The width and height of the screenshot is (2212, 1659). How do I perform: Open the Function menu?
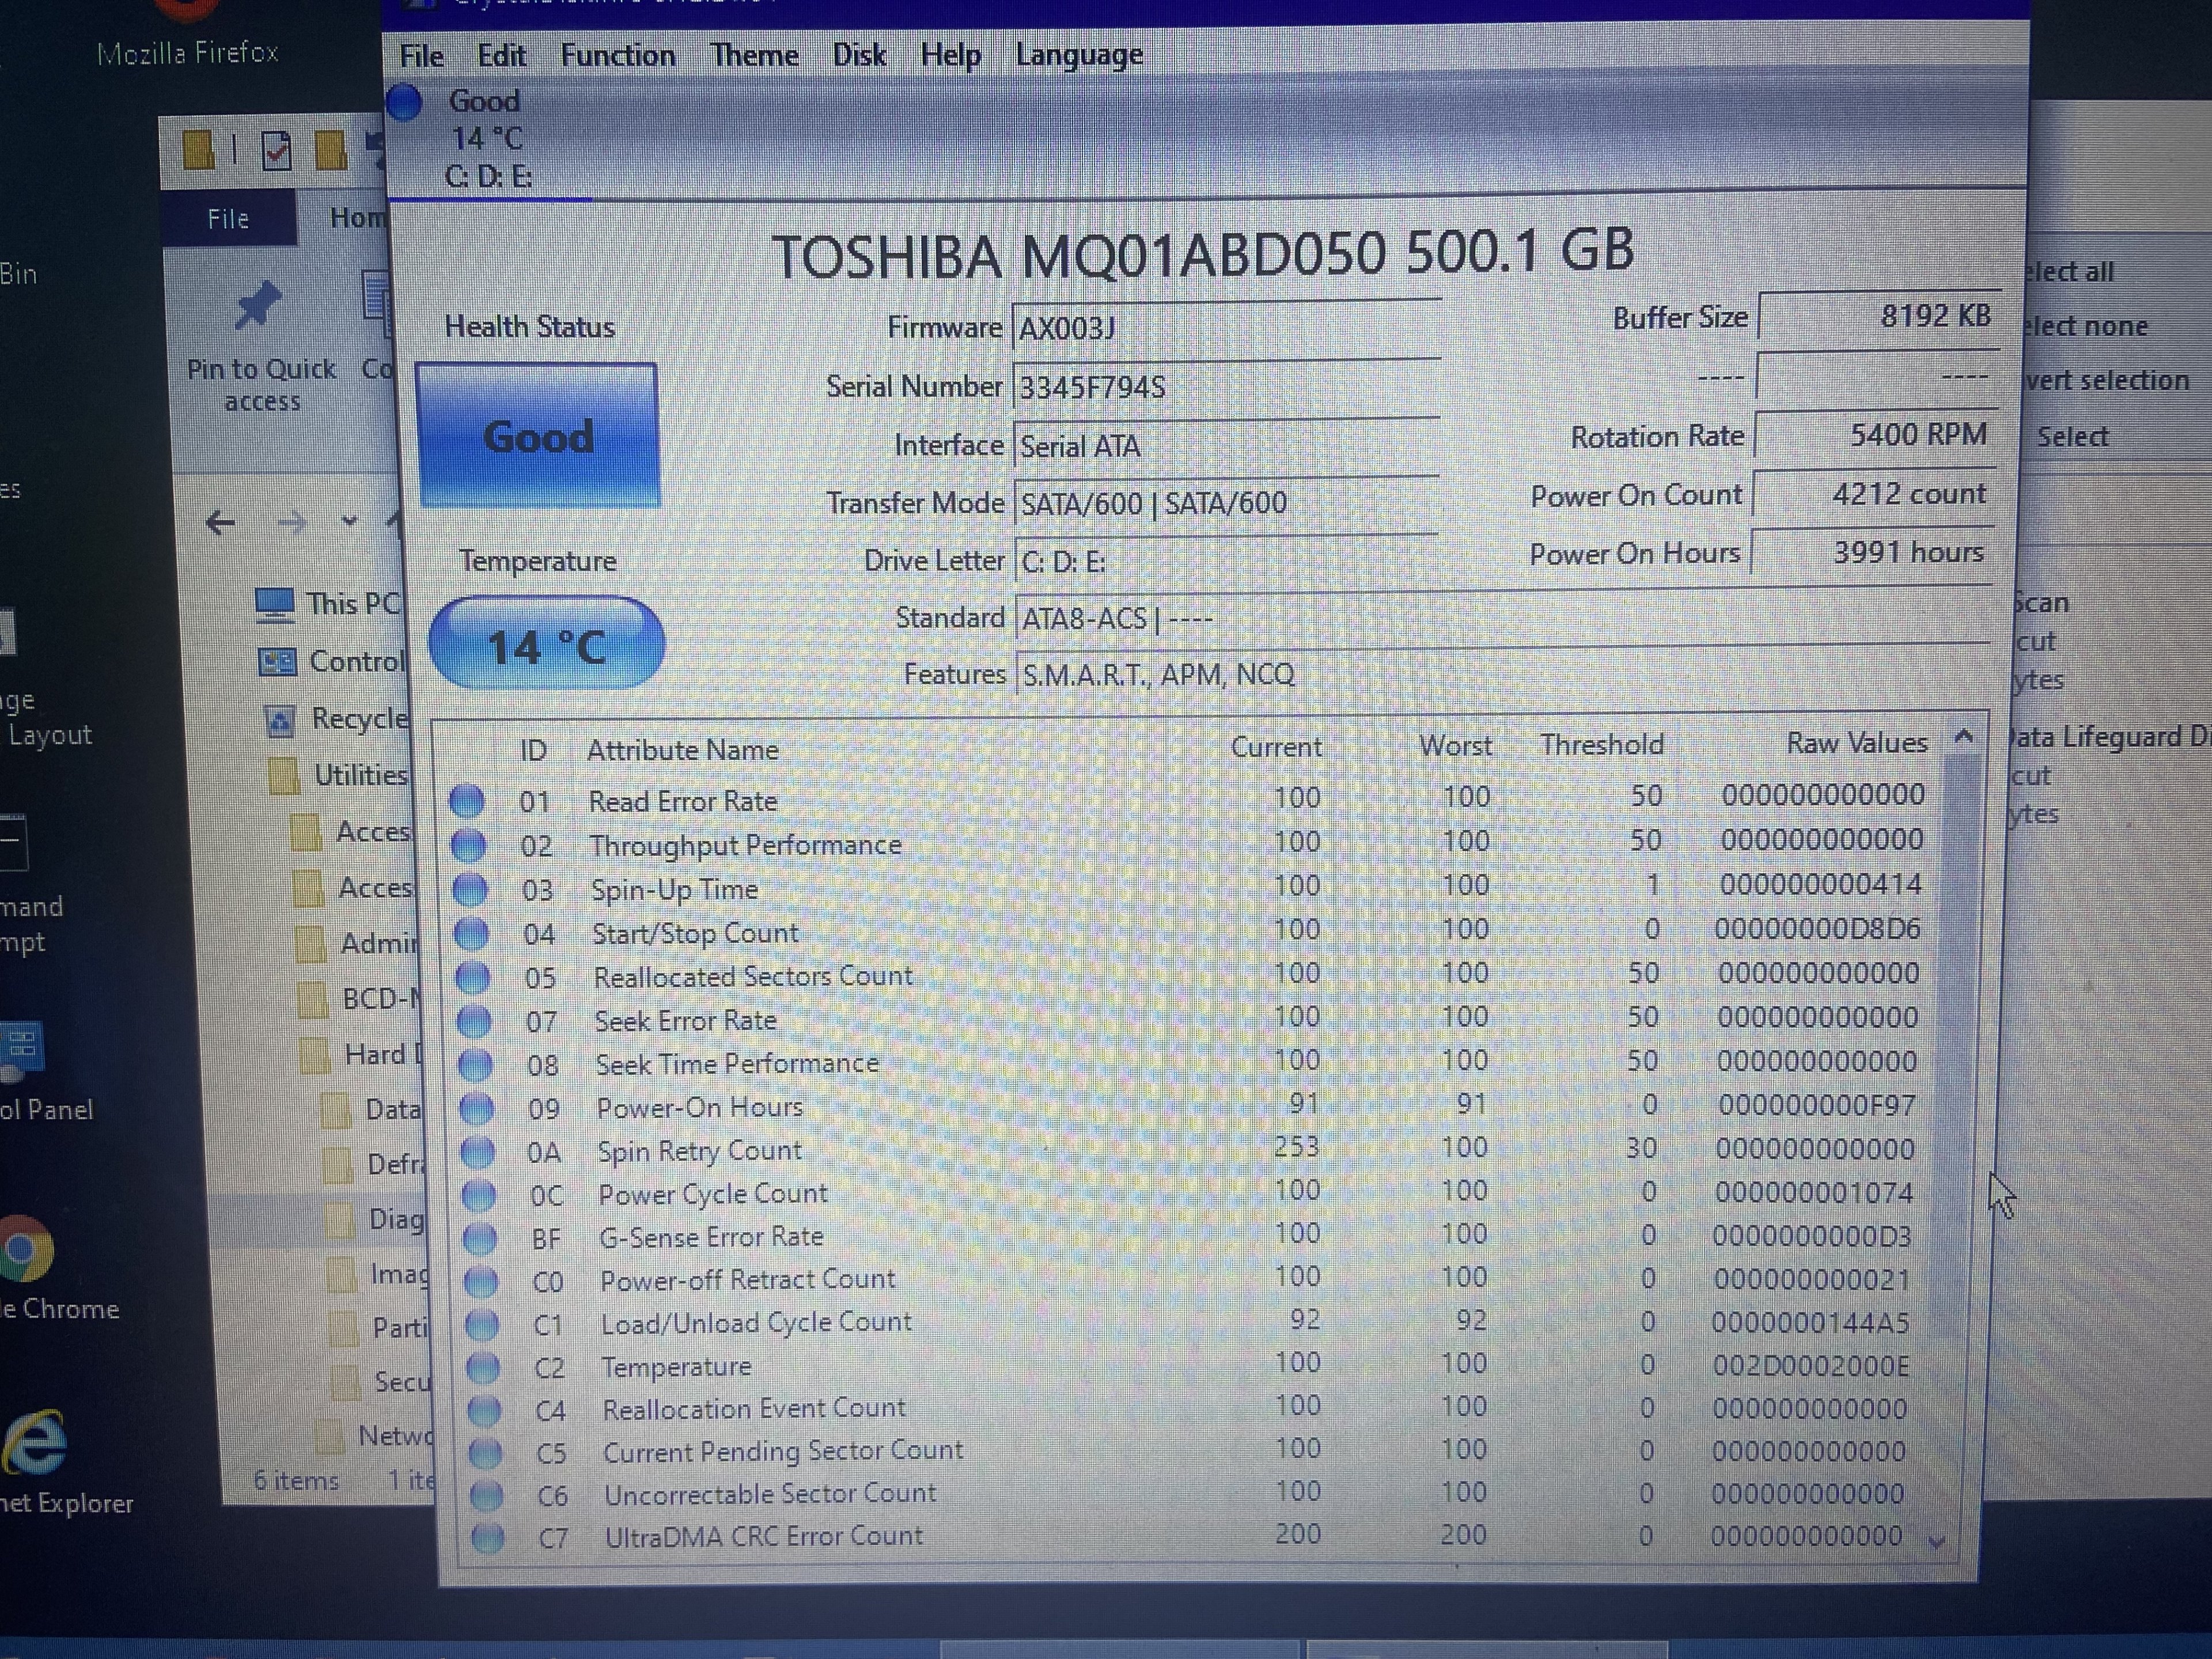[x=617, y=55]
